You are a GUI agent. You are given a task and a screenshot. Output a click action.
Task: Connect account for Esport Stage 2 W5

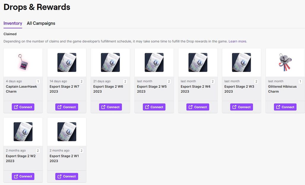154,107
